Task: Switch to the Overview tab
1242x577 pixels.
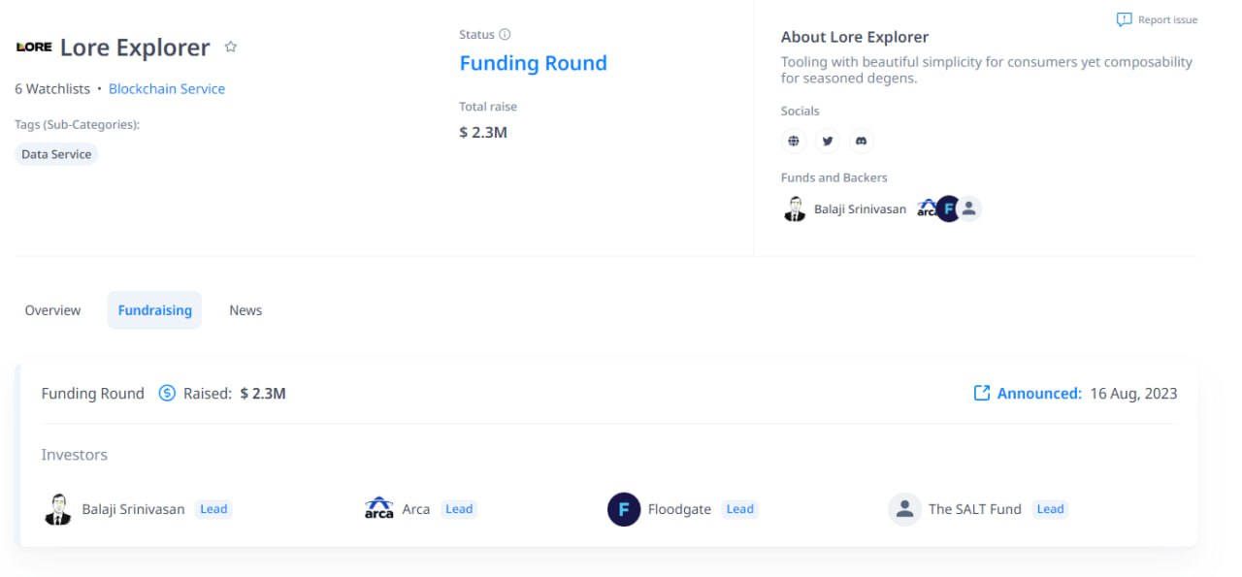Action: pyautogui.click(x=53, y=310)
